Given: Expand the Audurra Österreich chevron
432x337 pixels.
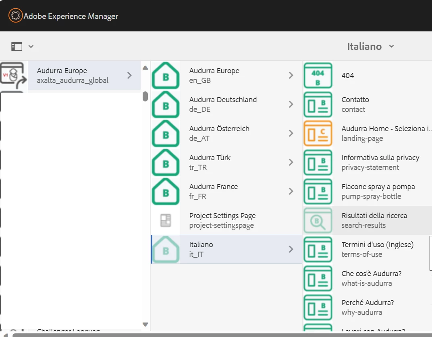Looking at the screenshot, I should click(x=291, y=133).
